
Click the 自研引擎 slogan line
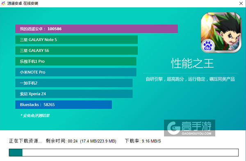(x=190, y=79)
